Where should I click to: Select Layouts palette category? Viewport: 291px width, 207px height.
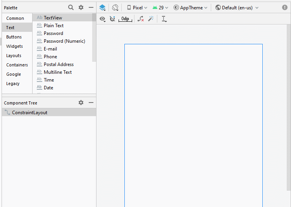[x=17, y=56]
